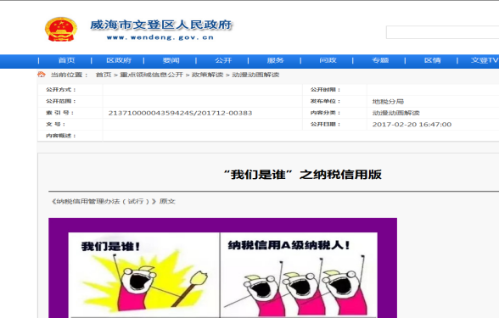Click the 首页 breadcrumb link

104,75
